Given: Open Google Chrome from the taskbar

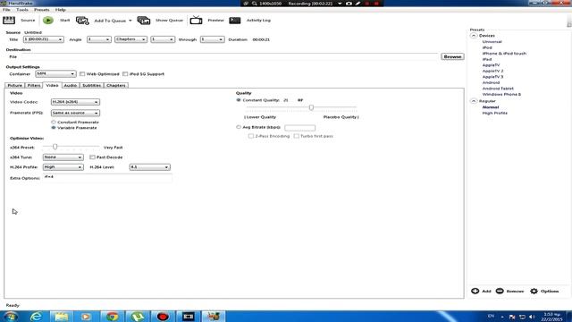Looking at the screenshot, I should 112,317.
